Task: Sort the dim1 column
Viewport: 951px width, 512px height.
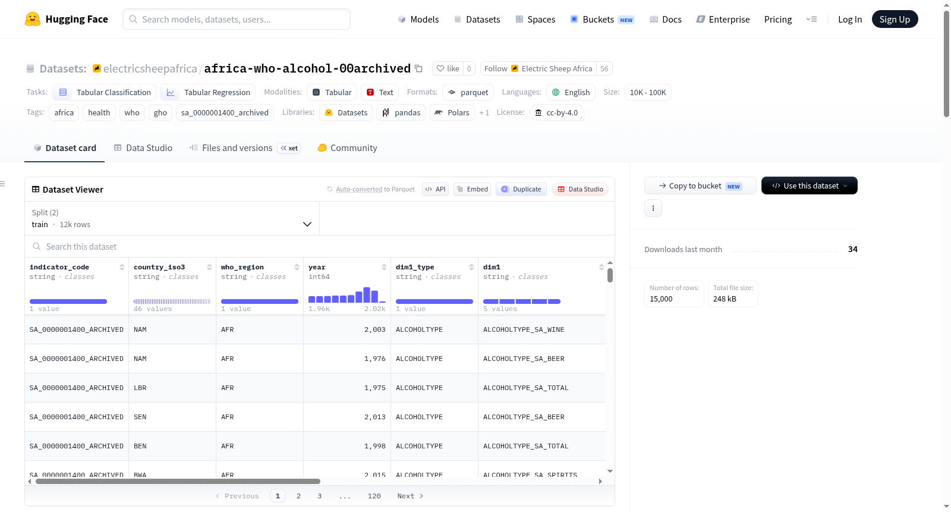Action: (x=602, y=267)
